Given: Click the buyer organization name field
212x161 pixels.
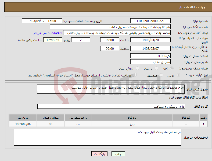Looking at the screenshot, I should coord(110,27).
